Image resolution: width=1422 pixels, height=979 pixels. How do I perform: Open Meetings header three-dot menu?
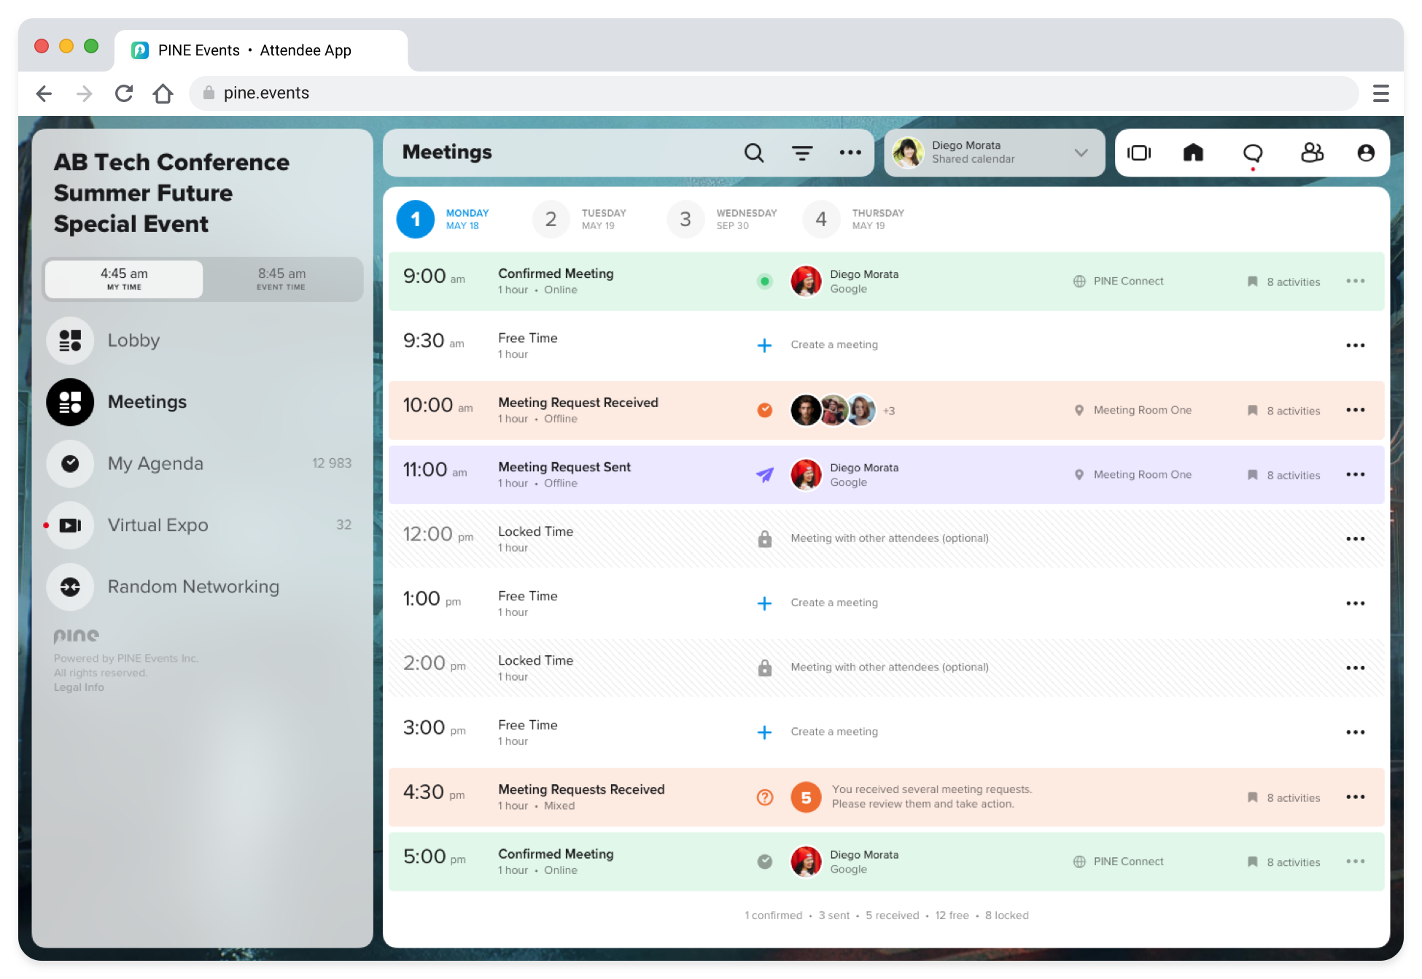(850, 152)
